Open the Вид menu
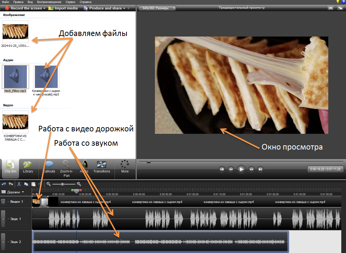Screen dimensions: 346x253 point(30,2)
